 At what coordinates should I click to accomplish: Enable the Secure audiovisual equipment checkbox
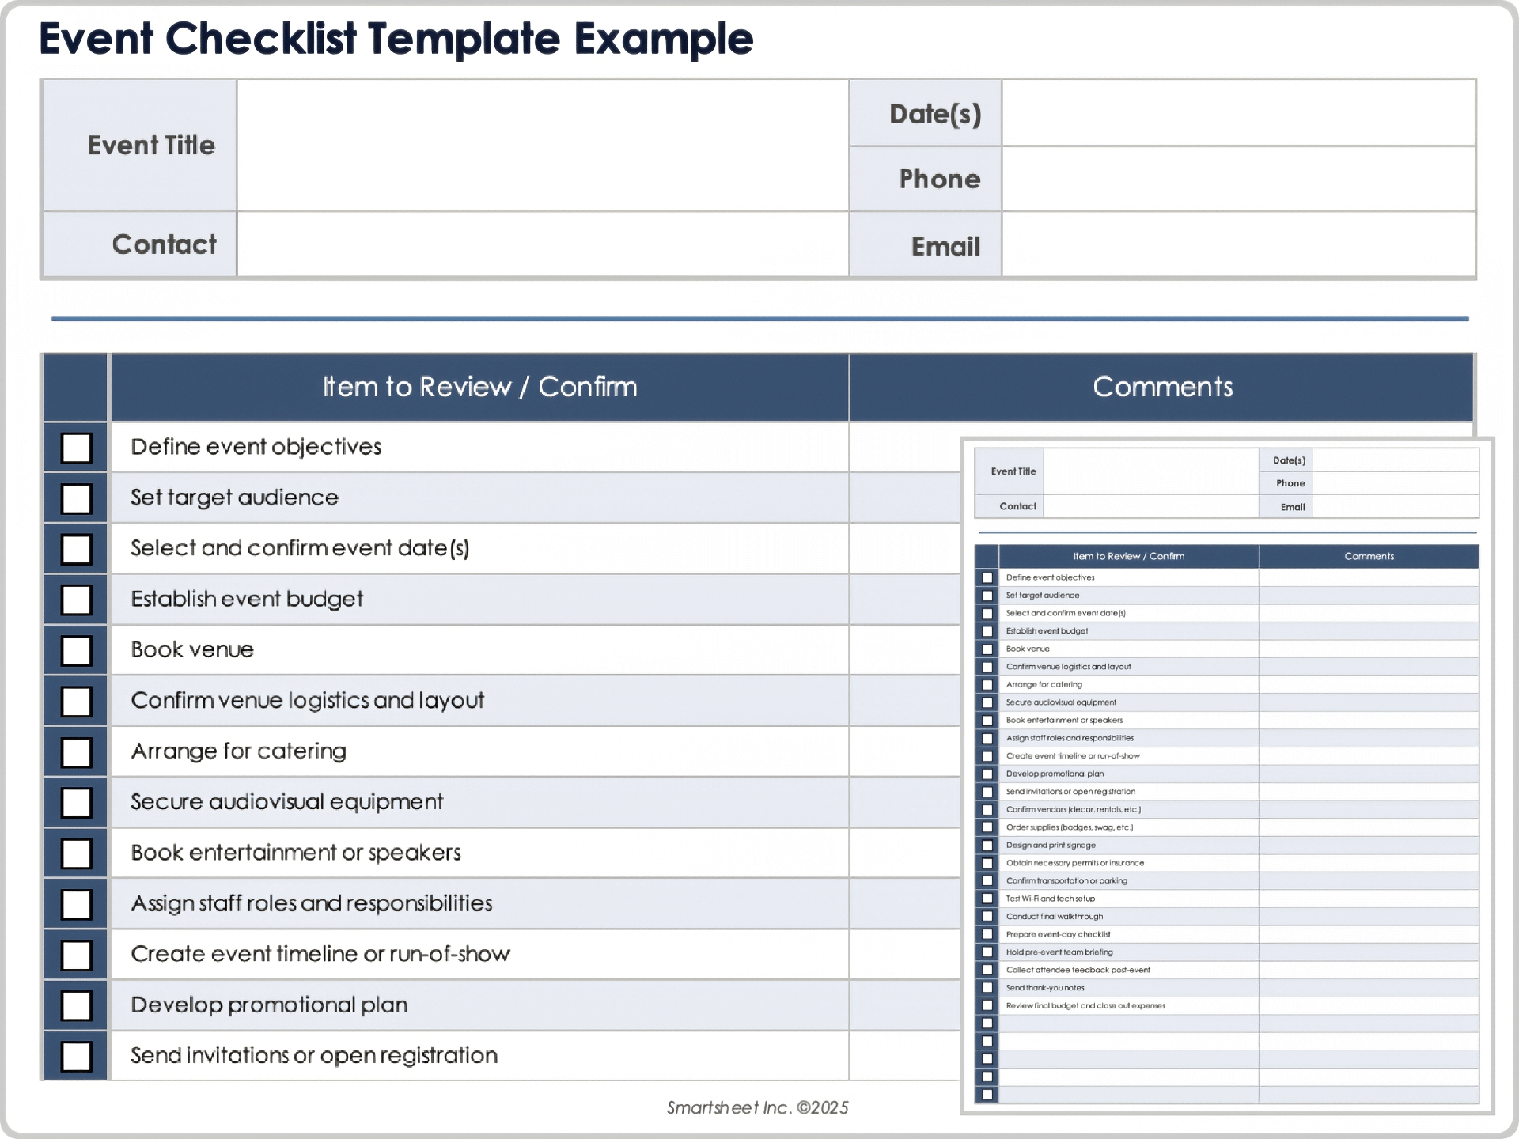pyautogui.click(x=75, y=802)
